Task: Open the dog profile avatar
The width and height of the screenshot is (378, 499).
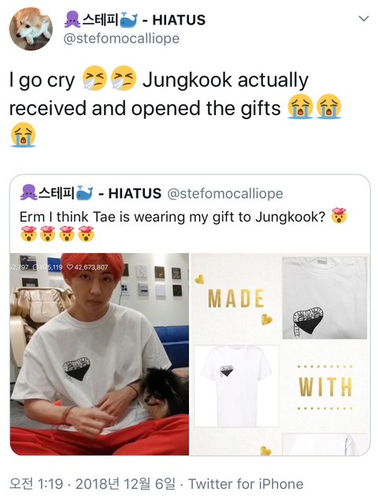Action: click(x=31, y=28)
